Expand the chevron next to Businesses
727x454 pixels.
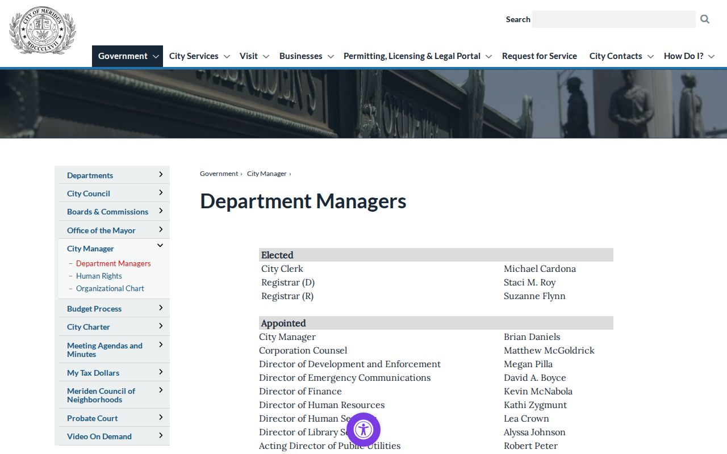[331, 57]
